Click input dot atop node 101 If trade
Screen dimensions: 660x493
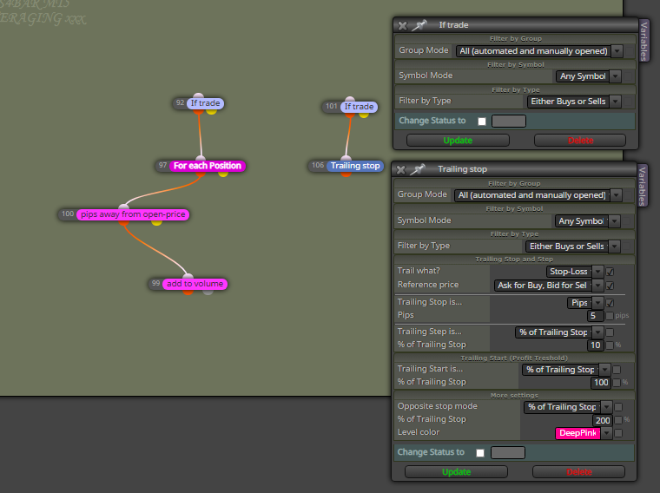pos(350,100)
